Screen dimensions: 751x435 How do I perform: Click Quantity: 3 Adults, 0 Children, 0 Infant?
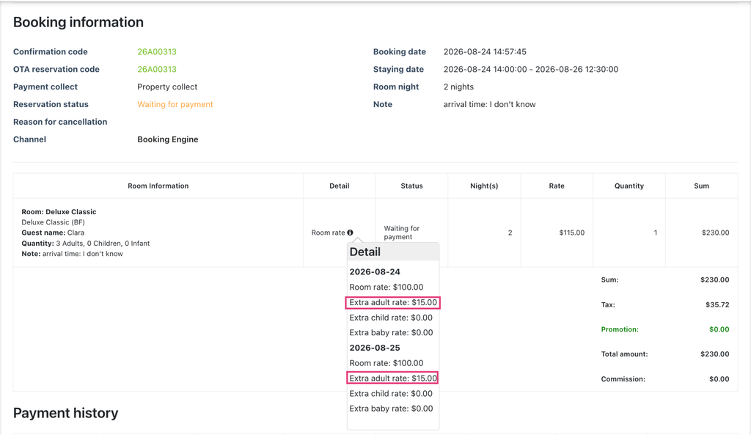point(86,244)
